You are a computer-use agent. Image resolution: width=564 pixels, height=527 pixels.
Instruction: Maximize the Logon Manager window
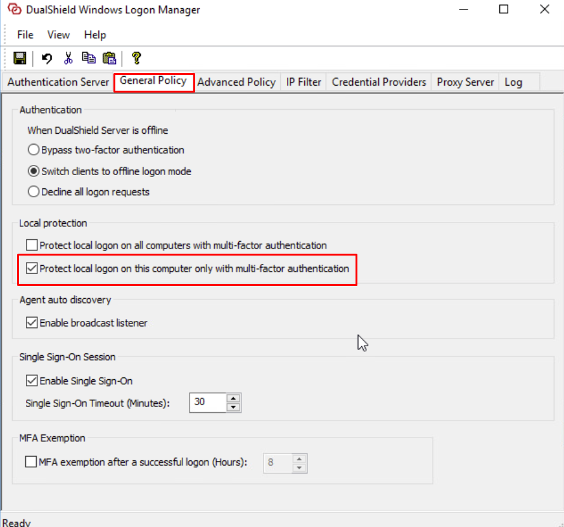tap(504, 9)
